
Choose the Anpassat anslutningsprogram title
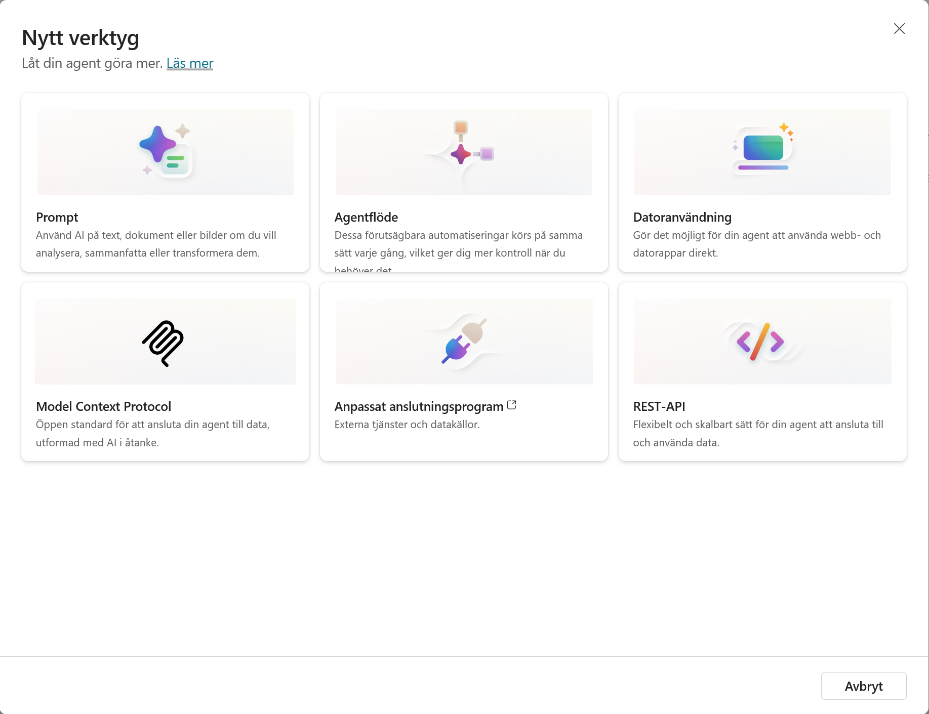pos(419,406)
